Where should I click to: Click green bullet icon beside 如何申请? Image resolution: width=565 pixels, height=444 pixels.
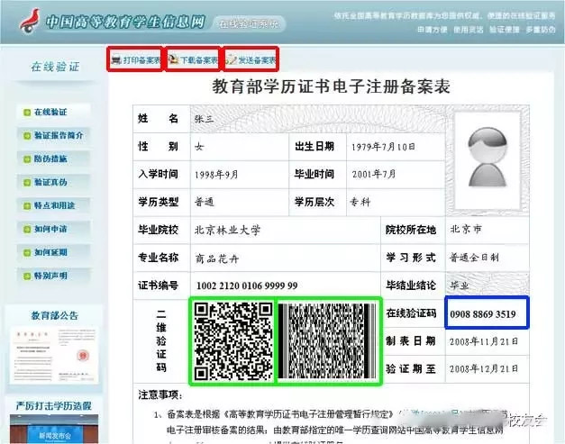pyautogui.click(x=27, y=230)
